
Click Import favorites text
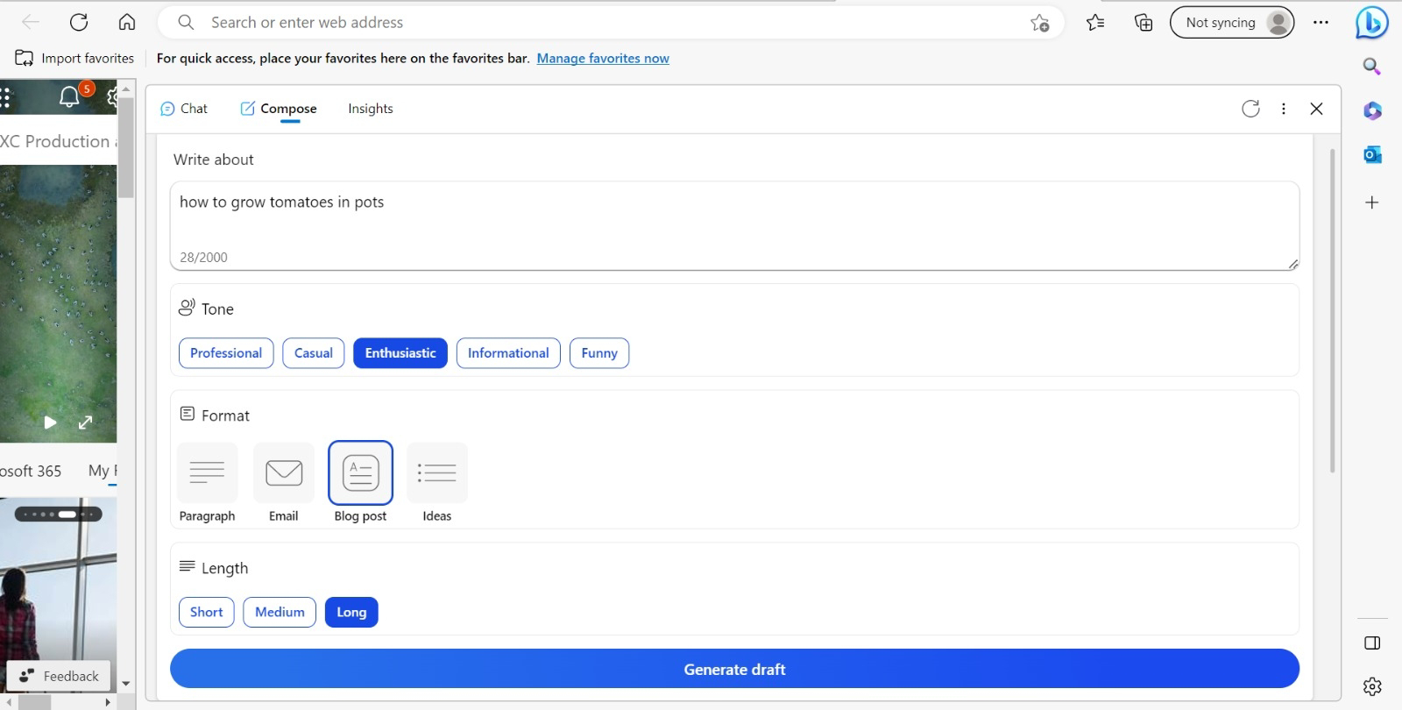click(88, 58)
